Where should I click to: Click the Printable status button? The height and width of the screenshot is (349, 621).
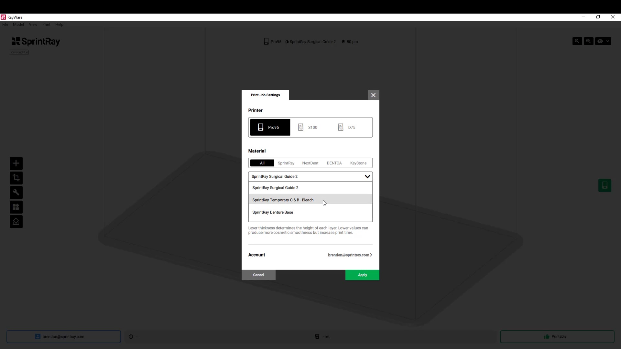[557, 336]
